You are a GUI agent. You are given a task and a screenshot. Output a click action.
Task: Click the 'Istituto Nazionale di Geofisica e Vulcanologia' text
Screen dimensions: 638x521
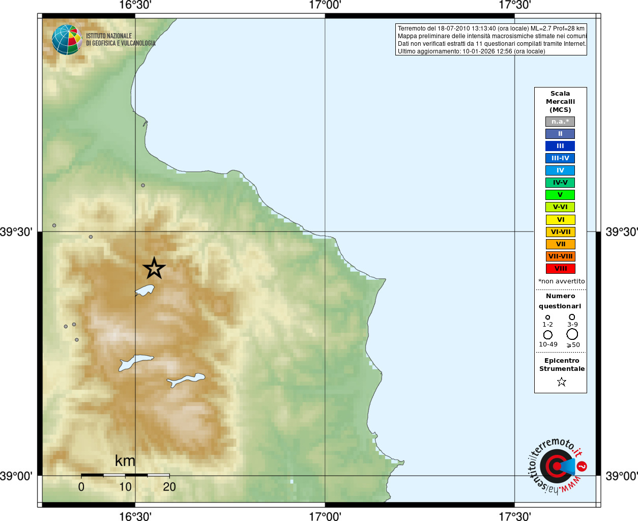pos(121,40)
